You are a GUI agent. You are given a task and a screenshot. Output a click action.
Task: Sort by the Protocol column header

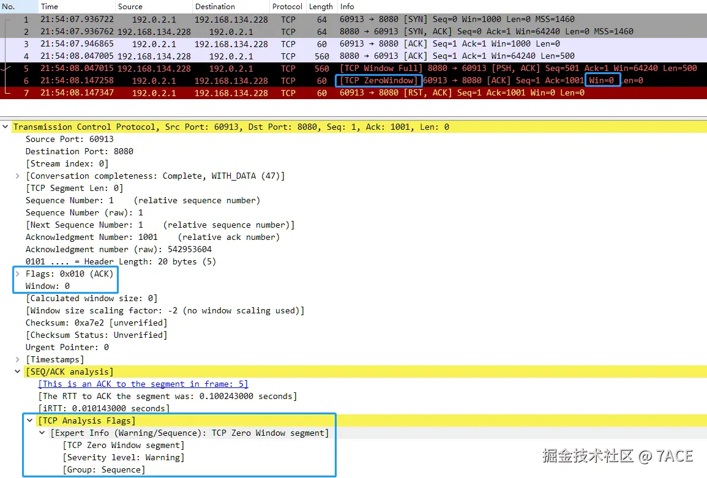pos(287,6)
